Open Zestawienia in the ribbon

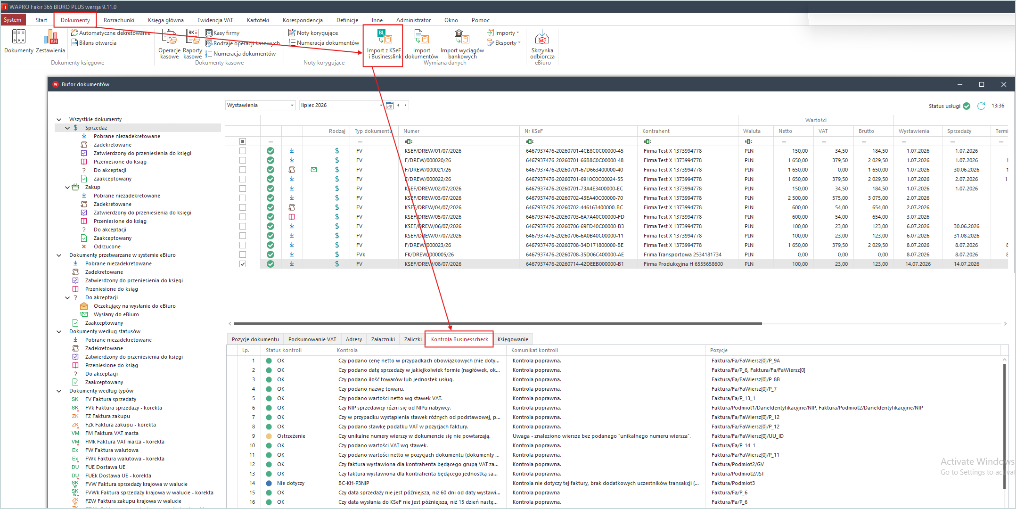[x=50, y=41]
